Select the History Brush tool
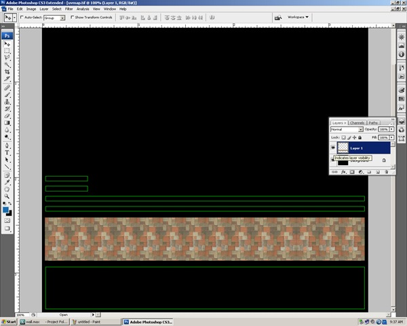The width and height of the screenshot is (407, 326). click(x=7, y=109)
